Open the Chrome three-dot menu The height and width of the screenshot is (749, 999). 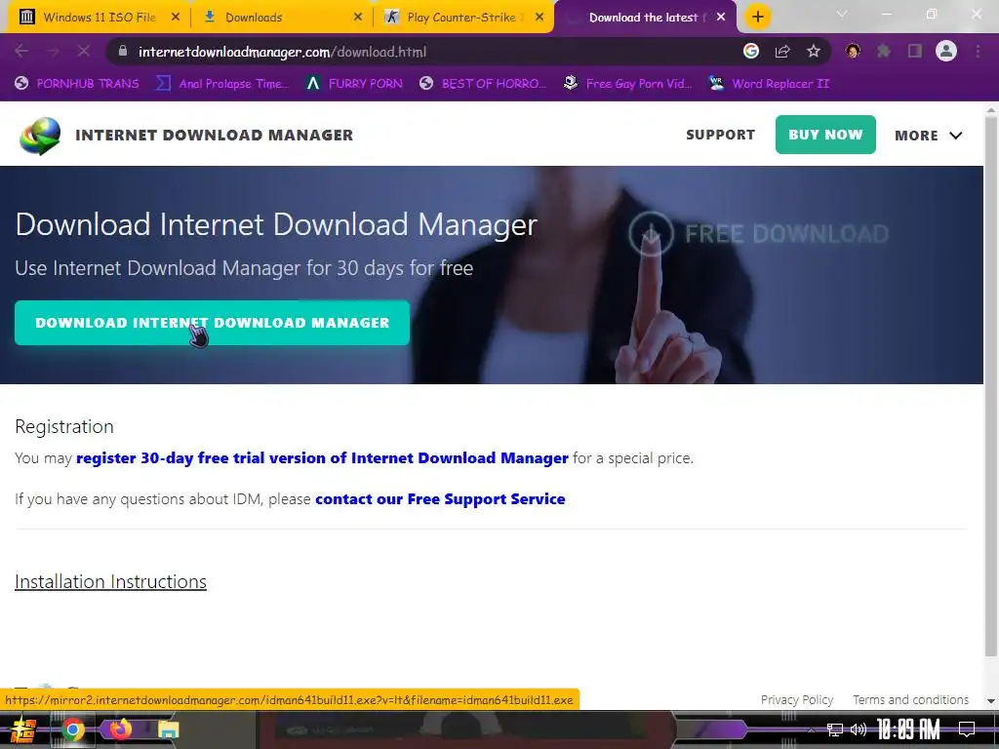tap(978, 52)
